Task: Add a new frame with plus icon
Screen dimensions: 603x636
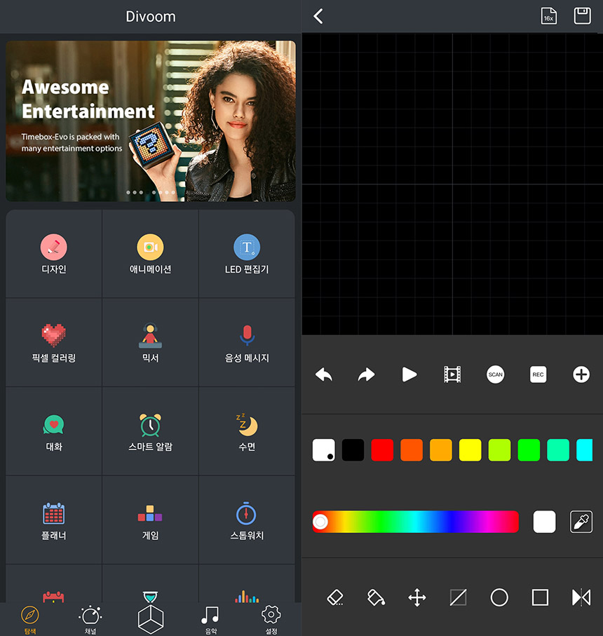Action: (581, 374)
